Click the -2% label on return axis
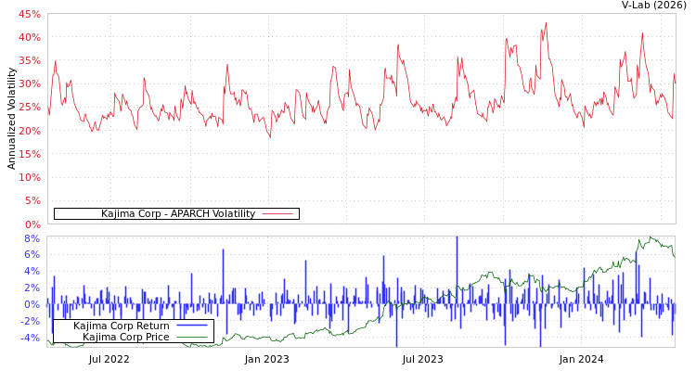696x371 pixels. click(x=30, y=322)
